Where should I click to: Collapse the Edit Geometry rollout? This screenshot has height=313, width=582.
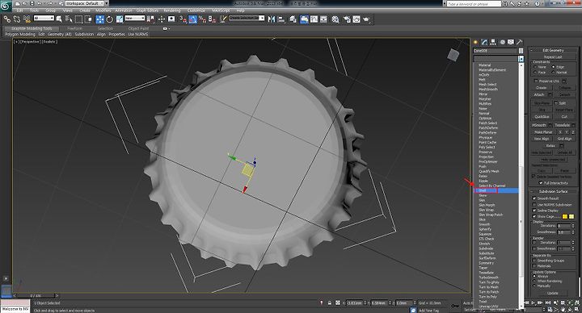[553, 50]
